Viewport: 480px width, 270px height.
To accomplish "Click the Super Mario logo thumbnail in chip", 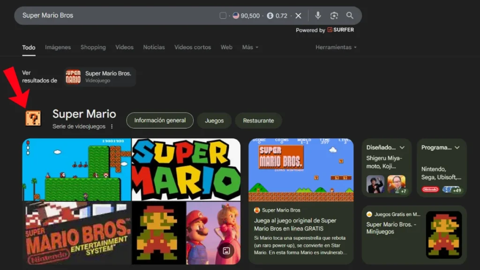I will pyautogui.click(x=73, y=76).
